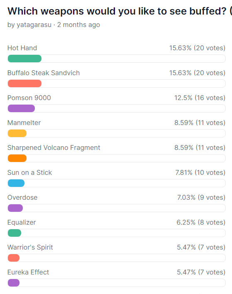This screenshot has width=232, height=294.
Task: Click Manmelter's 8.59% (11 votes) count
Action: click(200, 123)
